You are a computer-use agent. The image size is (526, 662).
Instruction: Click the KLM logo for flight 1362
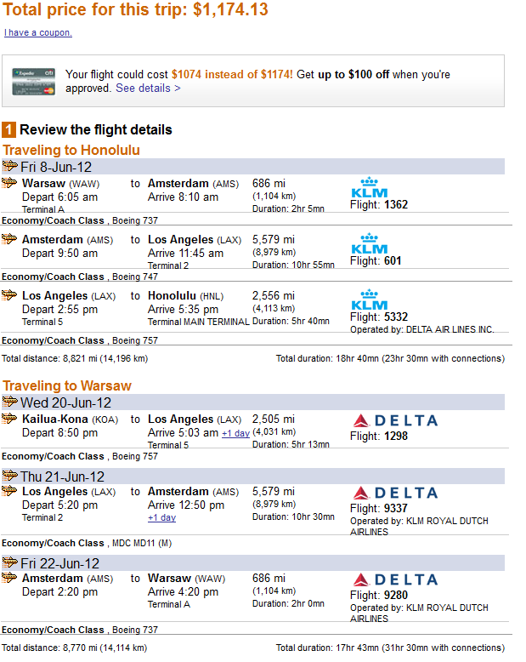coord(369,187)
